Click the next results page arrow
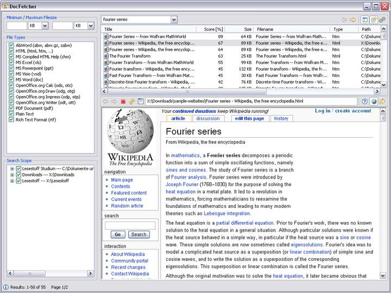This screenshot has width=391, height=293. pyautogui.click(x=352, y=20)
